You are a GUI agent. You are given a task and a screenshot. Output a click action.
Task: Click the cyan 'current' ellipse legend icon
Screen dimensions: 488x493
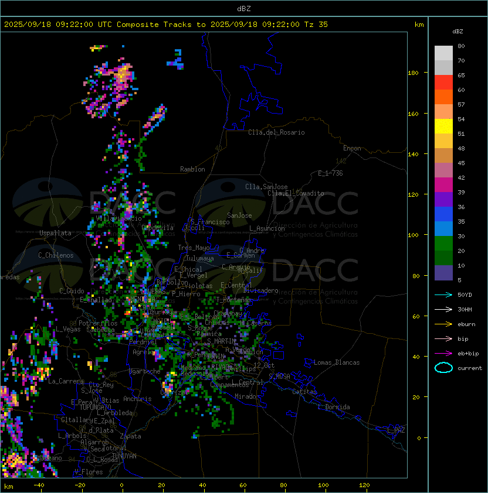(x=443, y=368)
